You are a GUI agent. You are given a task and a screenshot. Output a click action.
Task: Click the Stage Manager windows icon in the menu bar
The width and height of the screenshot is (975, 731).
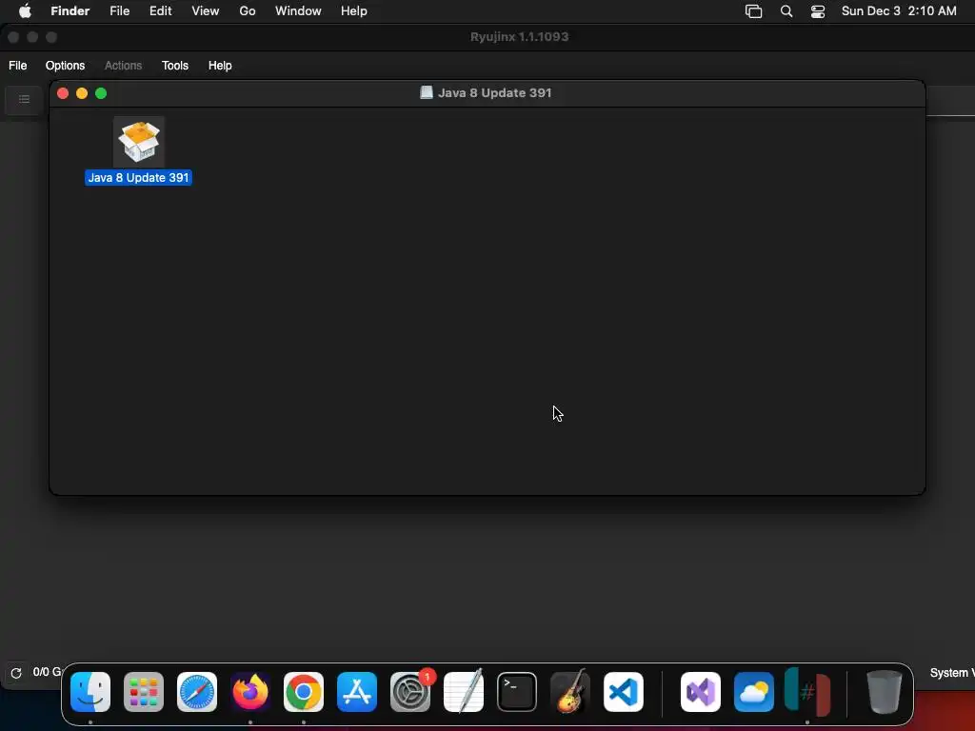pyautogui.click(x=754, y=11)
